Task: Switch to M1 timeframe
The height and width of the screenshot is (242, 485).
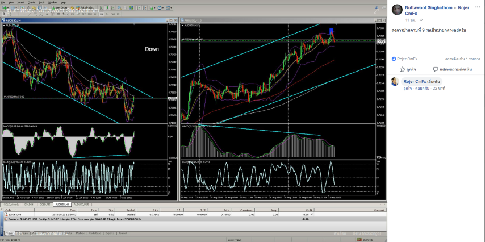Action: click(72, 14)
